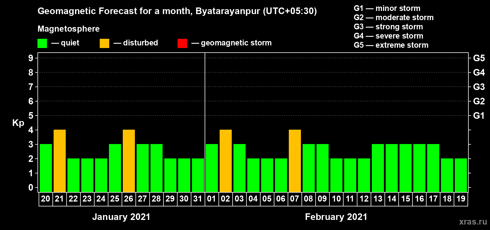
Task: Click the green bar for January 20
Action: 46,168
